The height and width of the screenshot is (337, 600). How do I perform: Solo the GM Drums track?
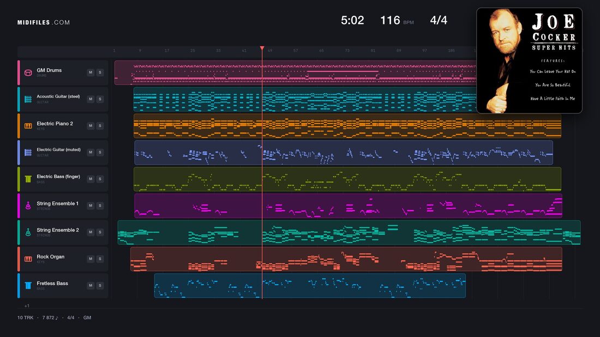coord(100,72)
